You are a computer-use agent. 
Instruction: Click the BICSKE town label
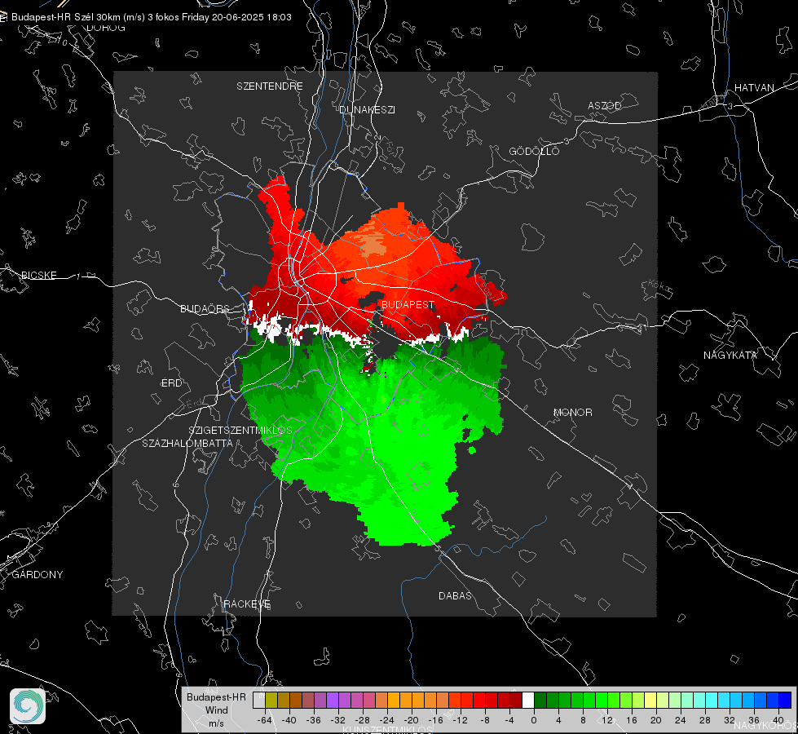pyautogui.click(x=38, y=276)
